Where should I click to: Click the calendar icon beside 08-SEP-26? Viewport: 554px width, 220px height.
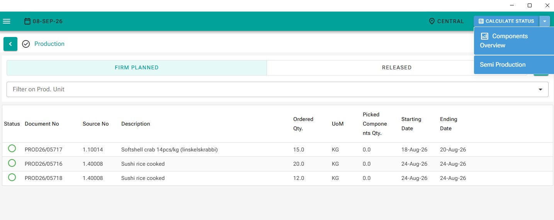coord(27,21)
